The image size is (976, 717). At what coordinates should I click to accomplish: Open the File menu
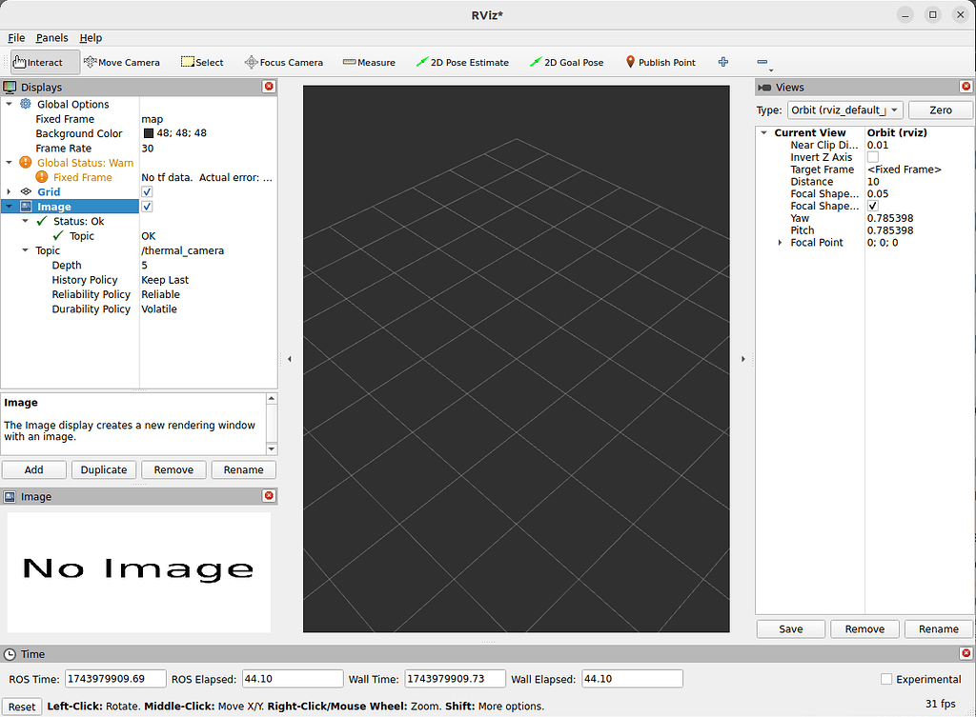tap(16, 38)
